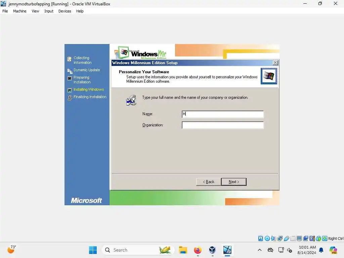Viewport: 344px width, 258px height.
Task: Click the network tray icon
Action: pyautogui.click(x=281, y=250)
